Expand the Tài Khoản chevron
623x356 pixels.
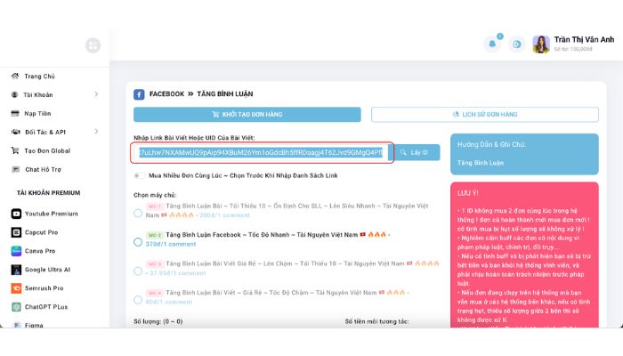click(96, 94)
